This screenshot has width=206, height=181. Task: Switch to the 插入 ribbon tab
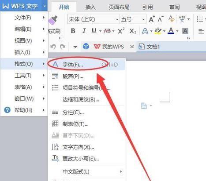pyautogui.click(x=90, y=7)
